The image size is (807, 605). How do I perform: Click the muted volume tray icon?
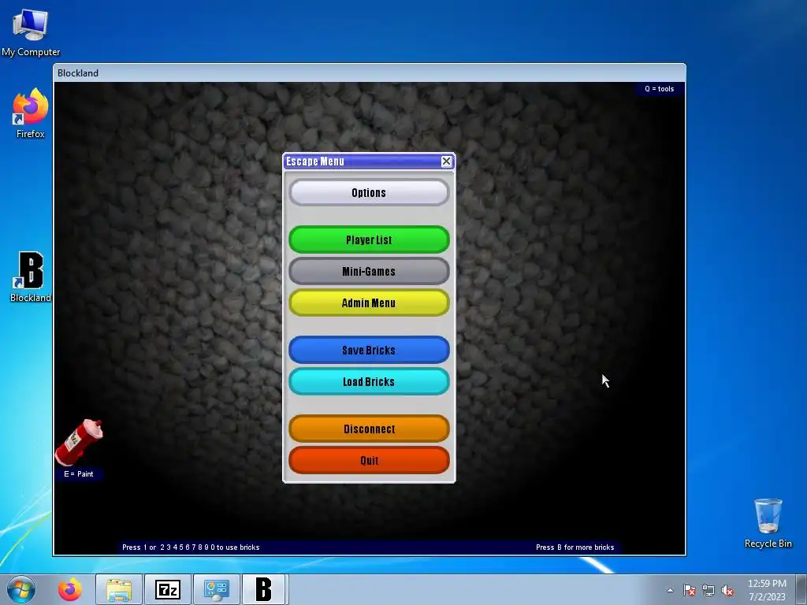point(727,590)
